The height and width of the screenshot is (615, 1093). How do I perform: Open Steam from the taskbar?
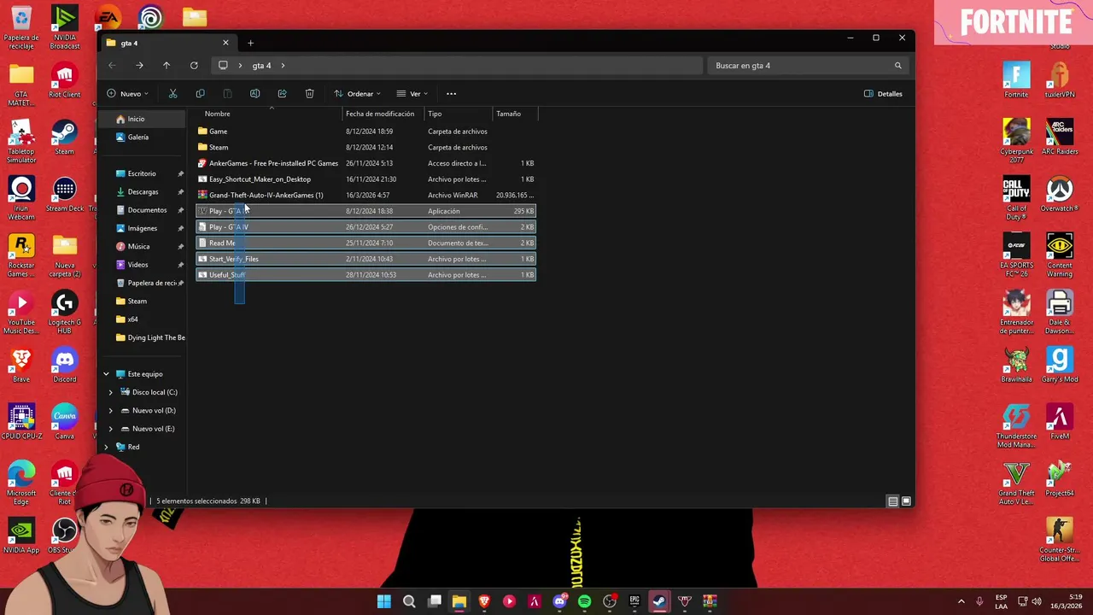coord(659,601)
